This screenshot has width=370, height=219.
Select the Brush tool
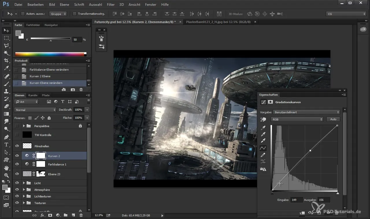tap(6, 84)
